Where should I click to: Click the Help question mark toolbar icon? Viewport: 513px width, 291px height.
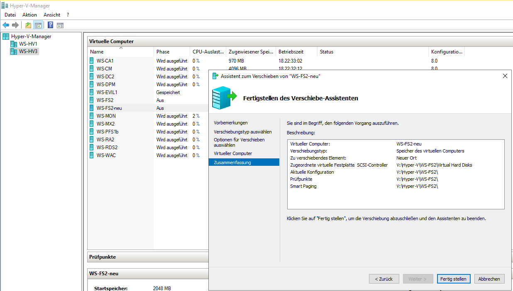(x=50, y=25)
